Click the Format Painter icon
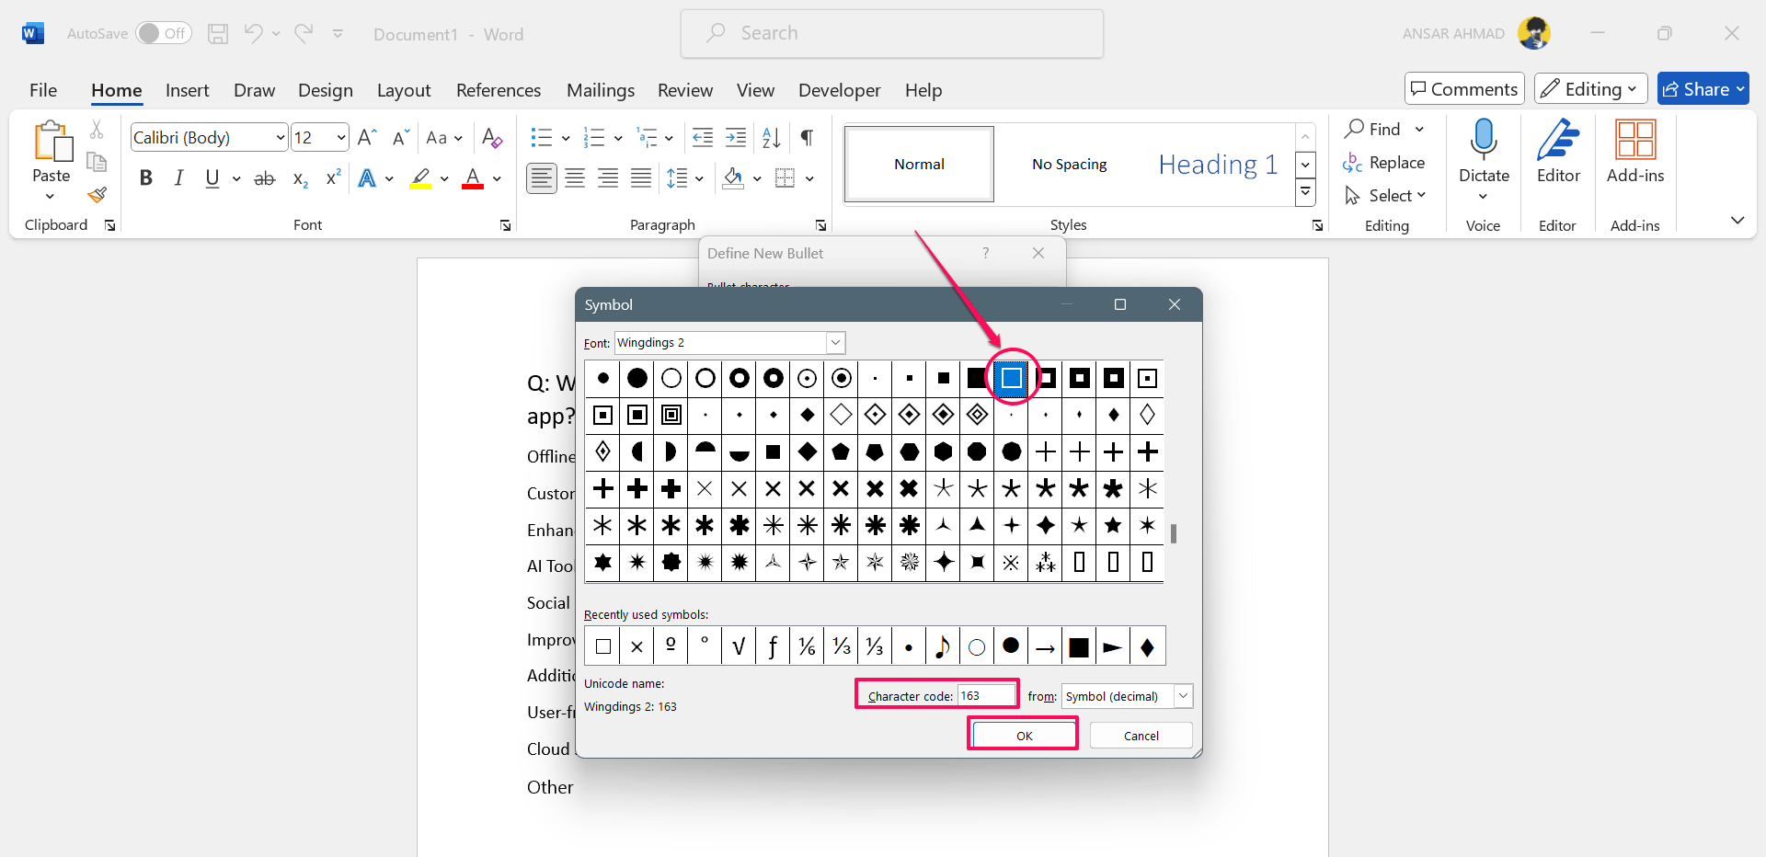 click(x=97, y=195)
